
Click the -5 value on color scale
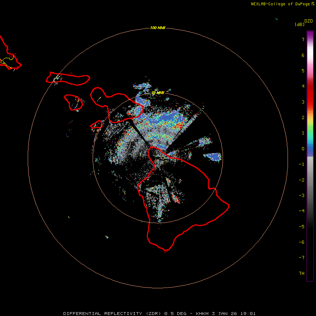(x=302, y=227)
